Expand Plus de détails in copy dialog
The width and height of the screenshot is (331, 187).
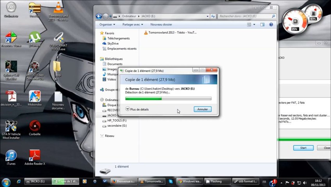point(137,109)
